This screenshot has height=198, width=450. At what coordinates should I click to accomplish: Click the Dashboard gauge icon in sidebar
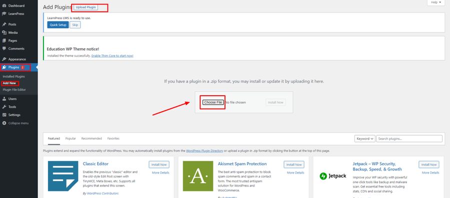point(4,5)
